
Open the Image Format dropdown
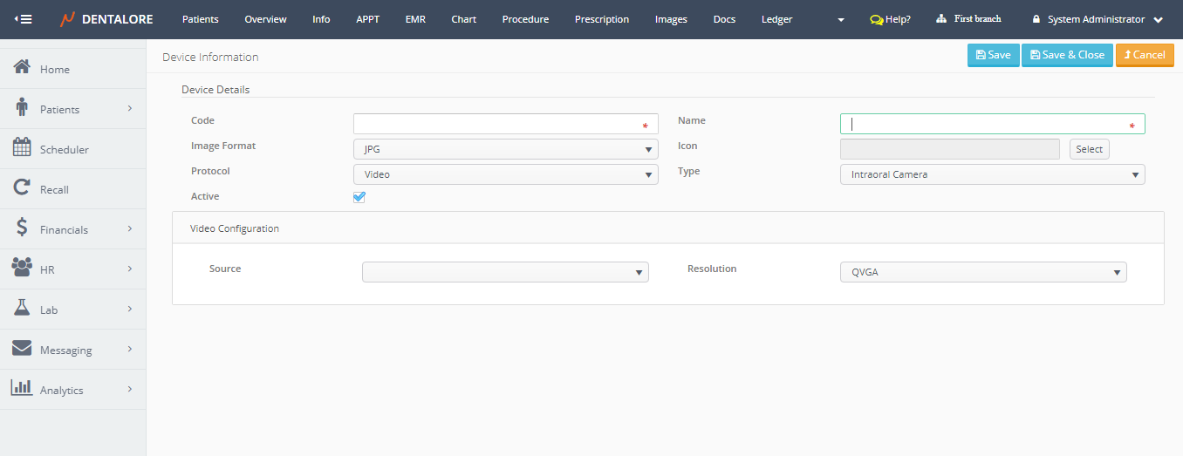click(505, 149)
